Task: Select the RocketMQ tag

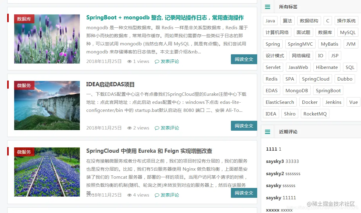Action: (x=315, y=114)
